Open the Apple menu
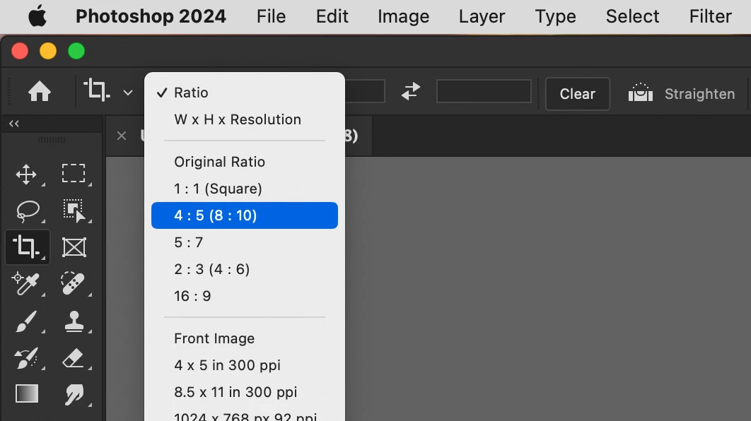Image resolution: width=751 pixels, height=421 pixels. 37,16
